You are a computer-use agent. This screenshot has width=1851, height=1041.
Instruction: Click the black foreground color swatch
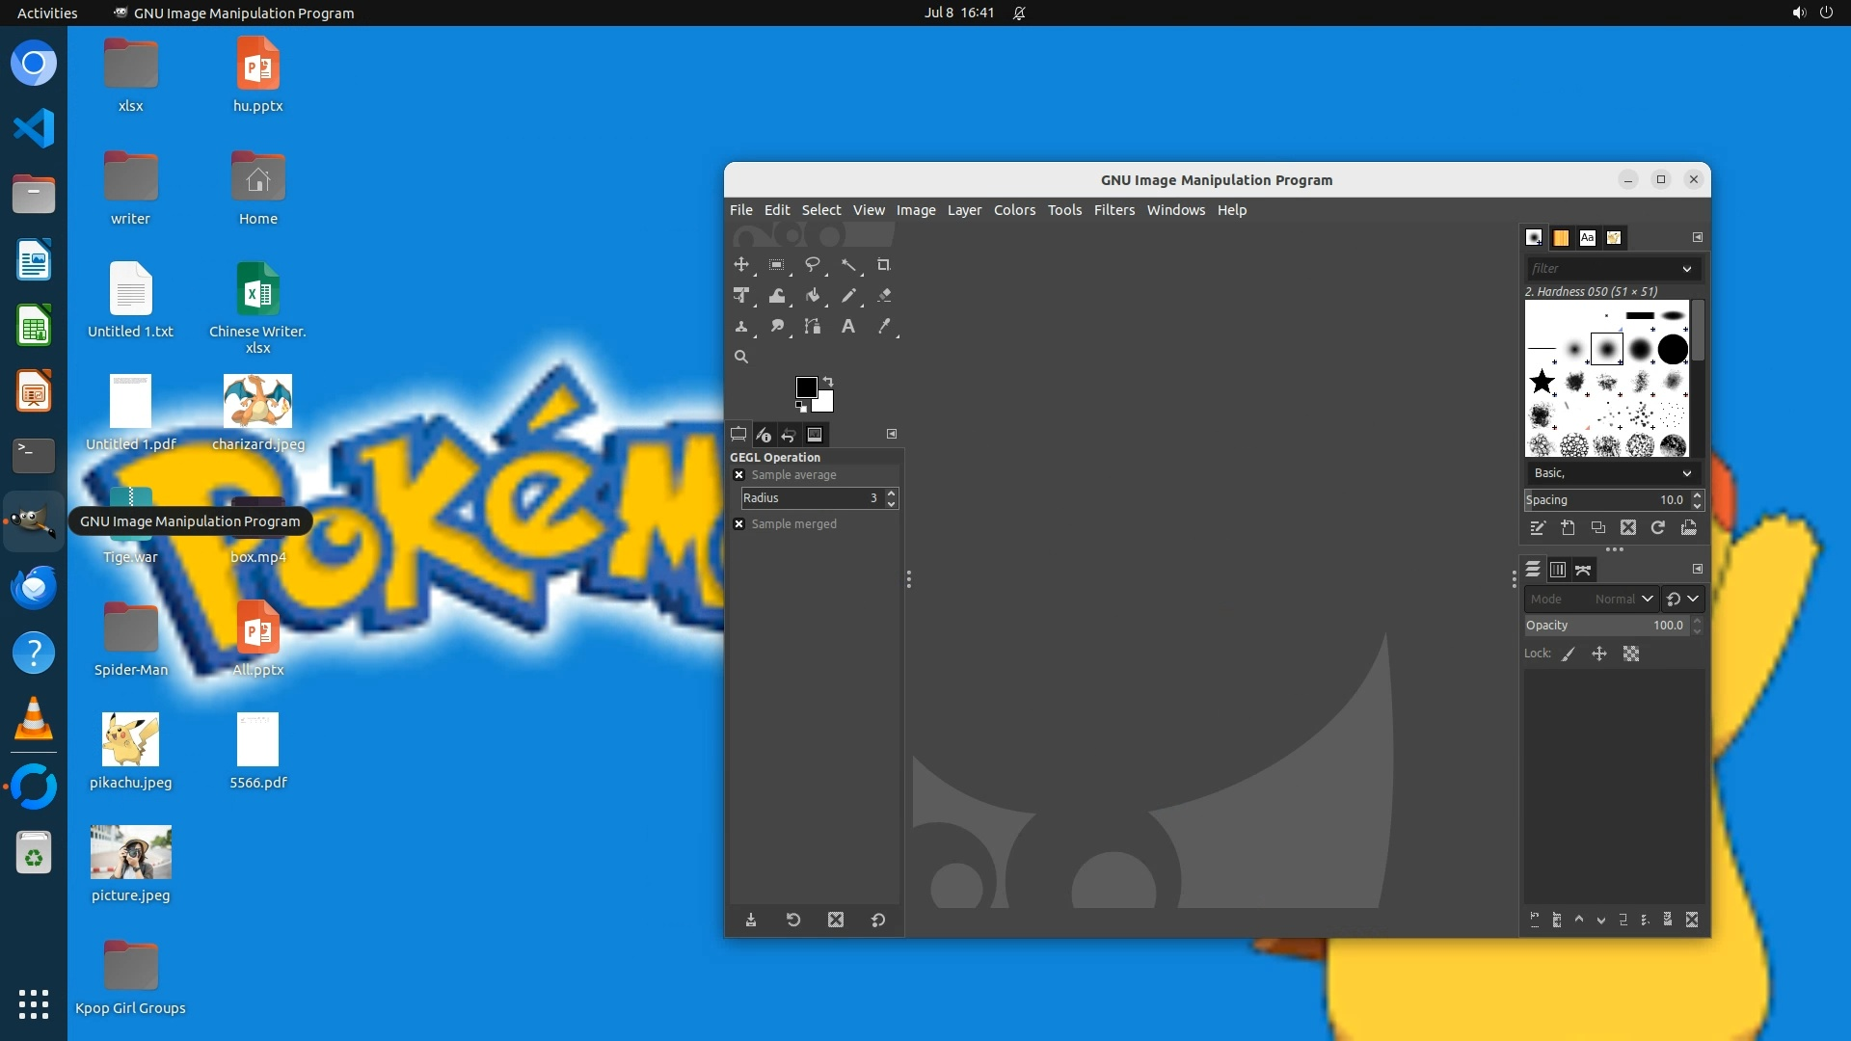point(805,387)
